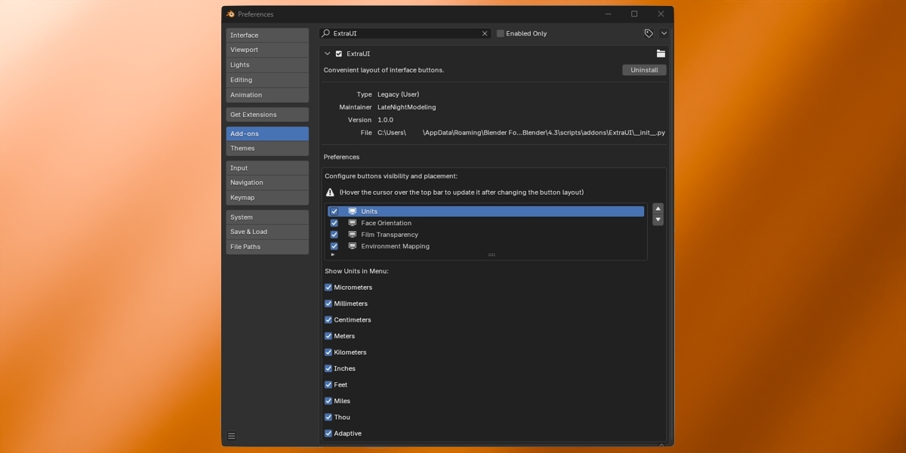Screen dimensions: 906x453
Task: Switch to the Keymap tab
Action: point(267,198)
